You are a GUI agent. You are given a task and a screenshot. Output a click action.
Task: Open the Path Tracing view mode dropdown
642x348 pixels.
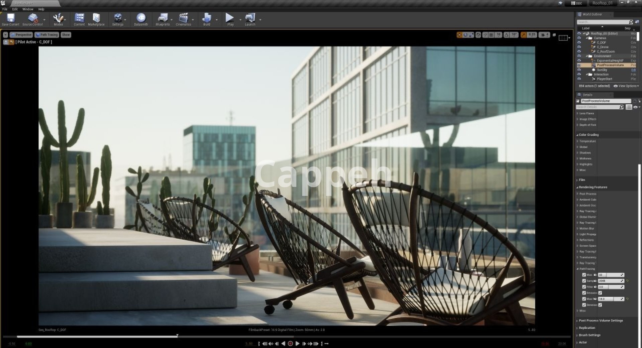click(47, 35)
